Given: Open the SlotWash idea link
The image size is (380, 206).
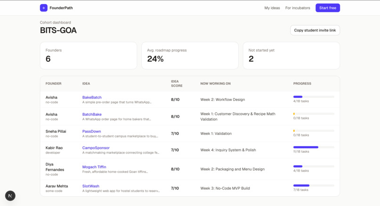Looking at the screenshot, I should 91,186.
